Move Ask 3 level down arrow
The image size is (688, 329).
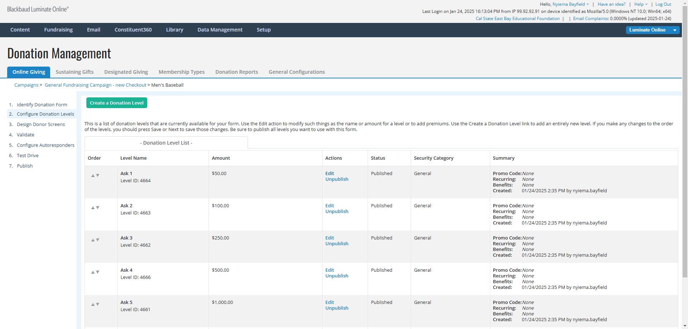point(97,240)
